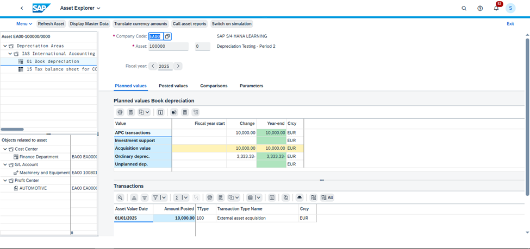
Task: Go to next fiscal year
Action: (178, 66)
